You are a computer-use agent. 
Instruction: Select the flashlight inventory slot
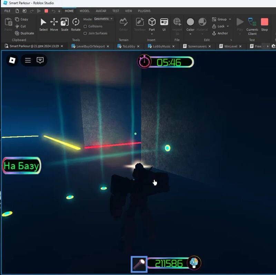[x=139, y=264]
